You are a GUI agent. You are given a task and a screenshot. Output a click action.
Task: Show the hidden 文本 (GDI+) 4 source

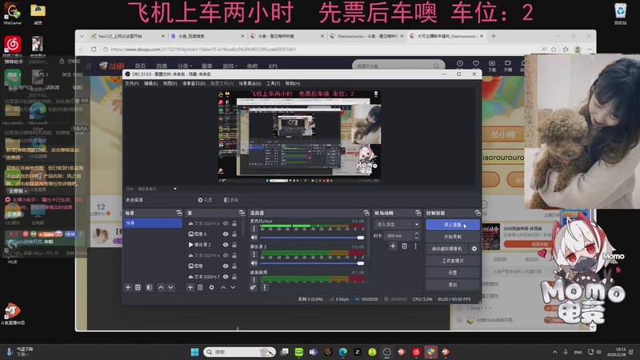(226, 255)
